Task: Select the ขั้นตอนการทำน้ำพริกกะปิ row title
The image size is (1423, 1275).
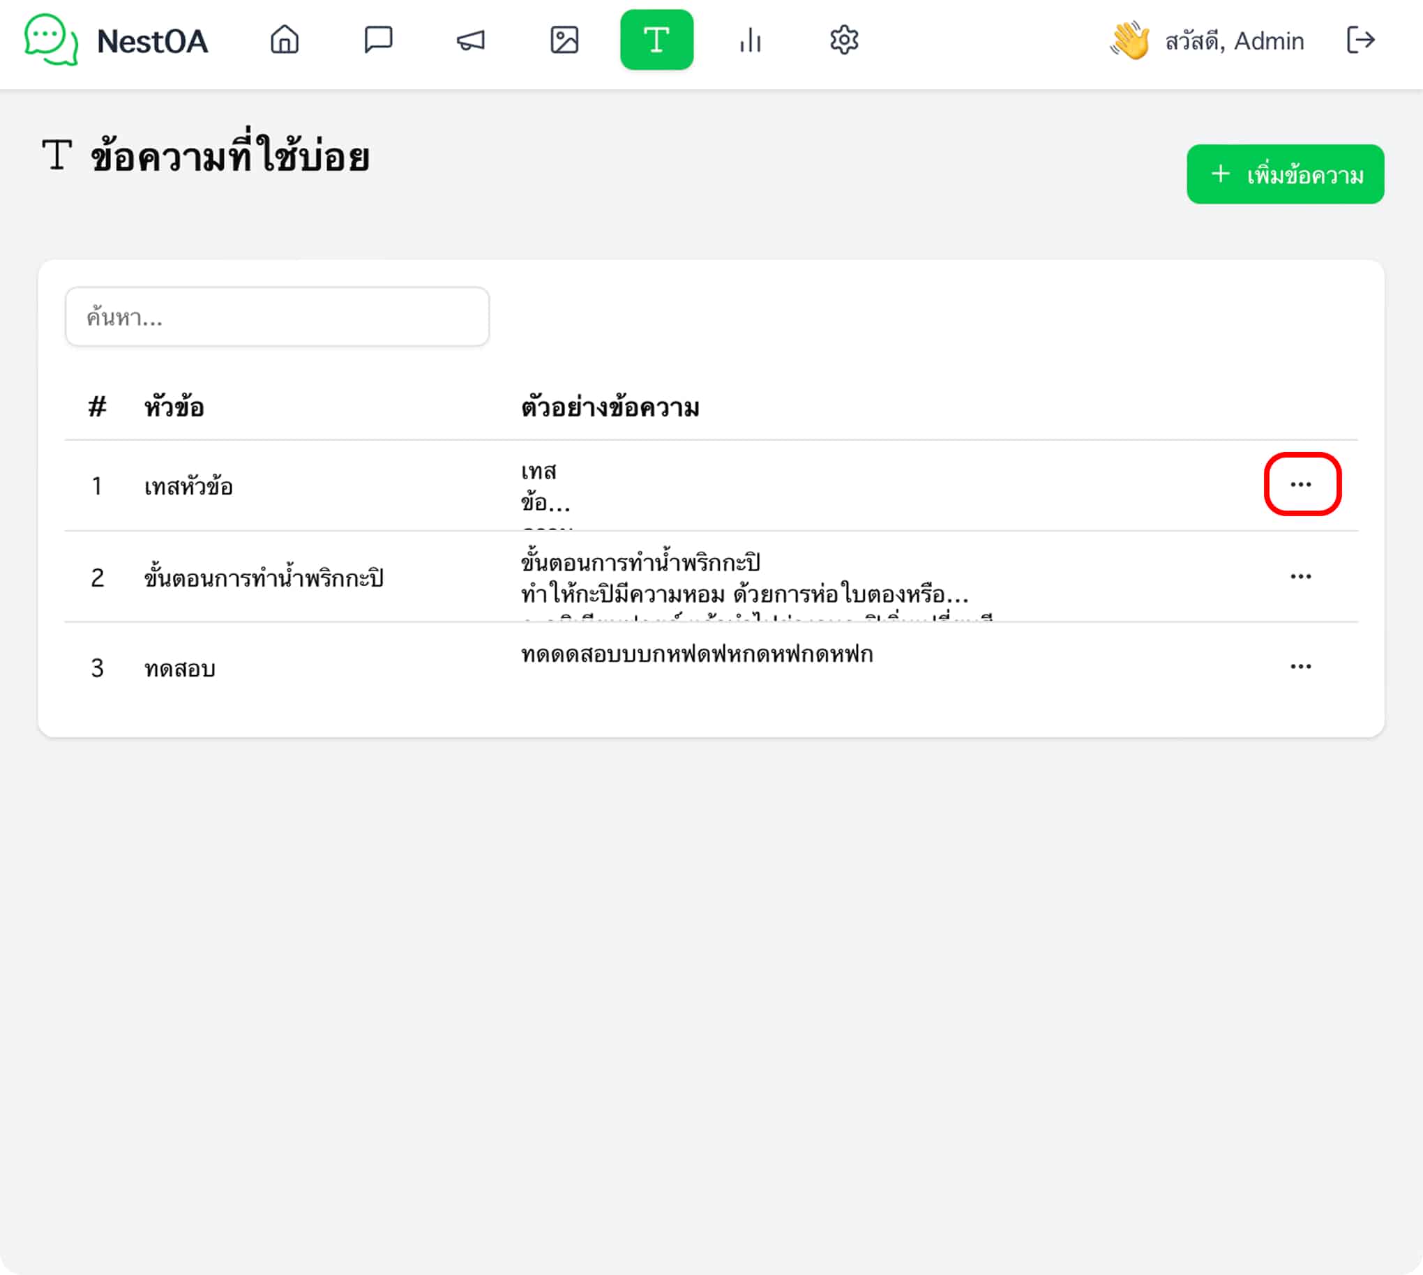Action: [264, 578]
